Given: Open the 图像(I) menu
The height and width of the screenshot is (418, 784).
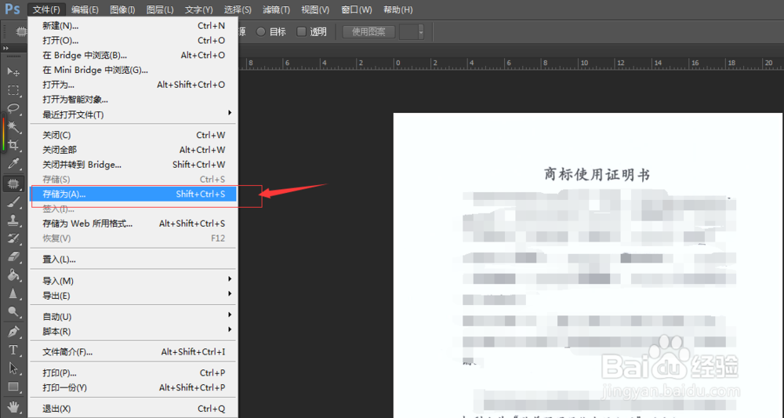Looking at the screenshot, I should coord(122,9).
